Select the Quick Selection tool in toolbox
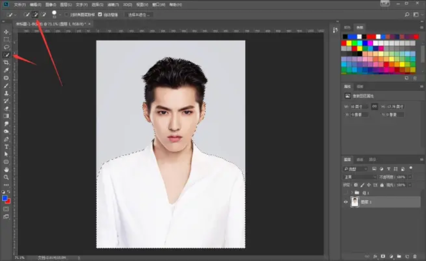This screenshot has height=261, width=426. click(x=7, y=55)
